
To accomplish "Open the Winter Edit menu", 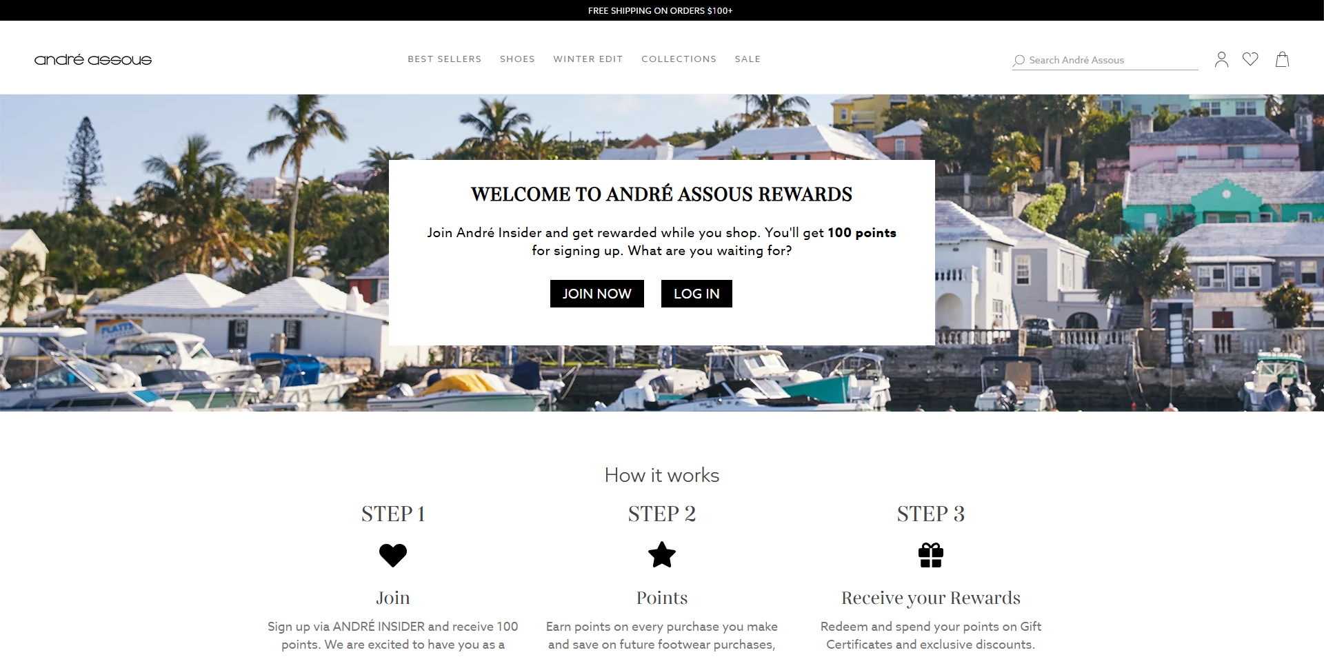I will coord(588,59).
